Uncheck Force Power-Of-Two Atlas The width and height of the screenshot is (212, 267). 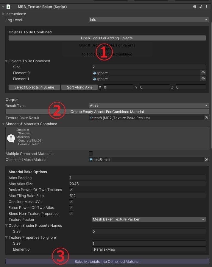[71, 207]
